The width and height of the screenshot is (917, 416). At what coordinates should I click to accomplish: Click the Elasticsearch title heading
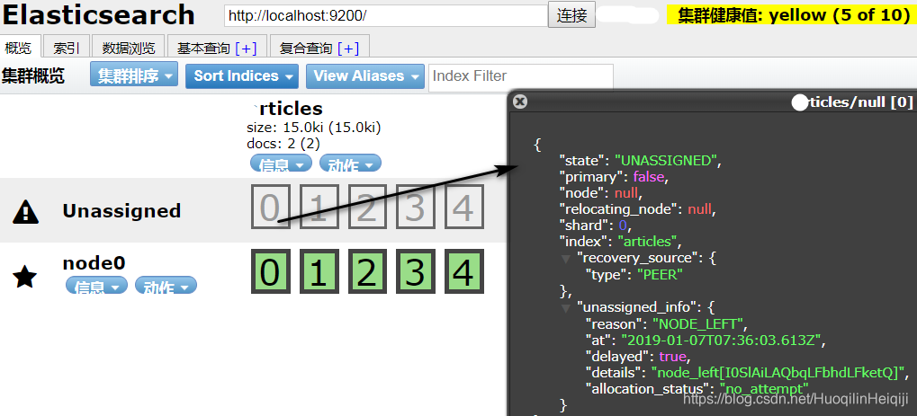coord(98,14)
